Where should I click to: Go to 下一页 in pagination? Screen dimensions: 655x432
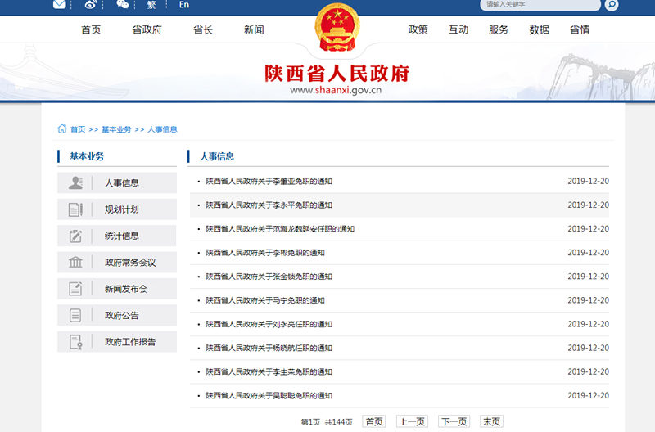click(454, 421)
